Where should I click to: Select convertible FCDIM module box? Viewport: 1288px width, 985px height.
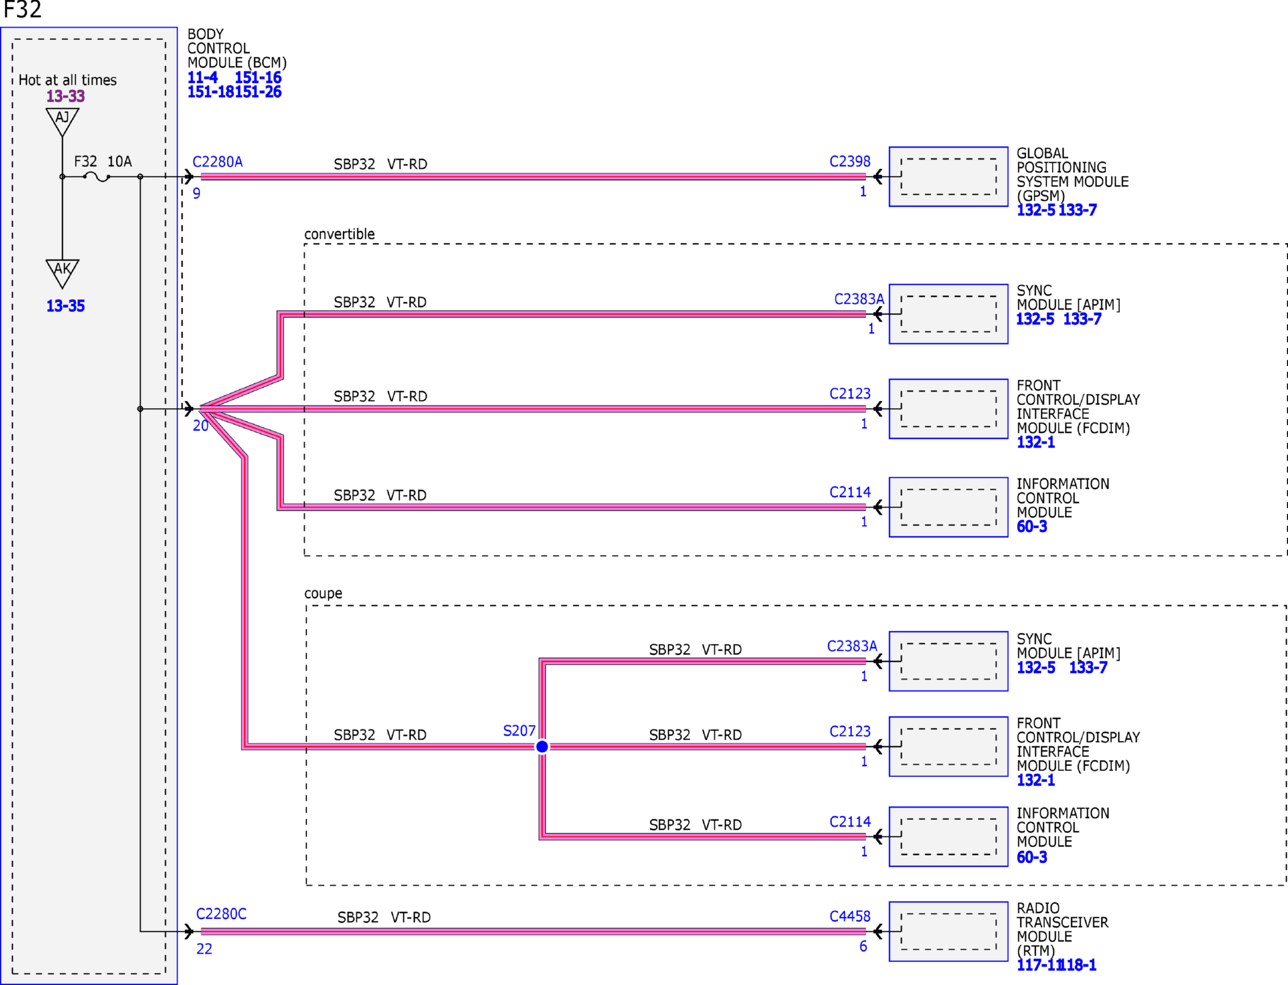(948, 409)
